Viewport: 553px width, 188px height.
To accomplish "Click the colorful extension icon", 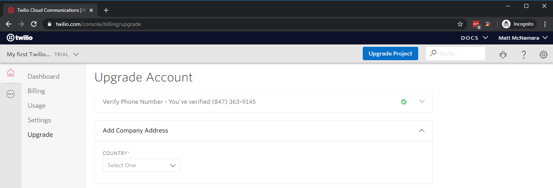I will tap(488, 24).
